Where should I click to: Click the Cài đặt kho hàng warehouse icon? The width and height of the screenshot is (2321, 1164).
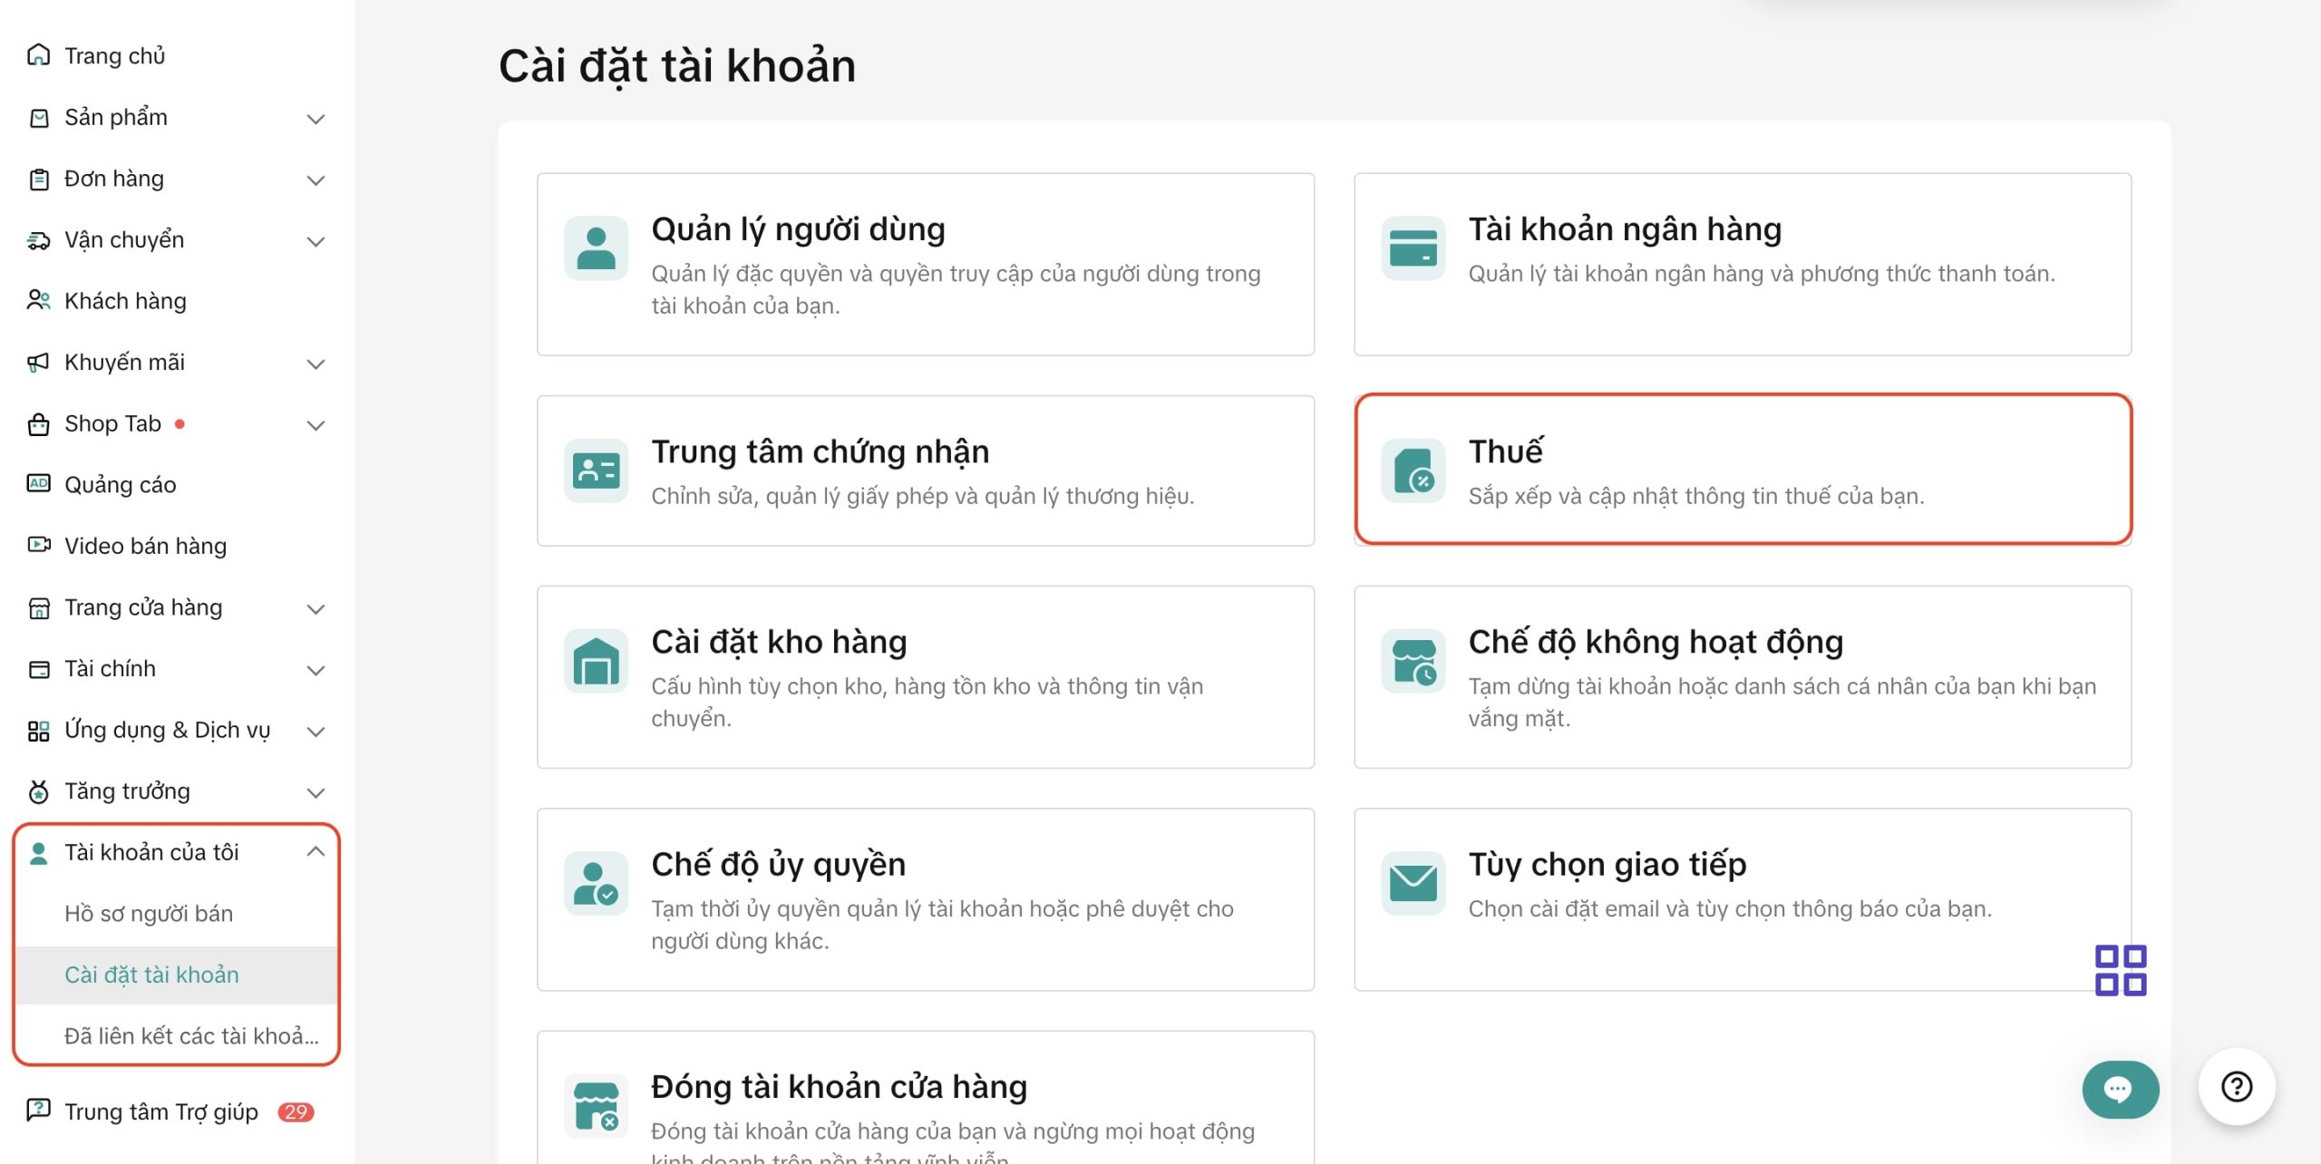[x=596, y=661]
